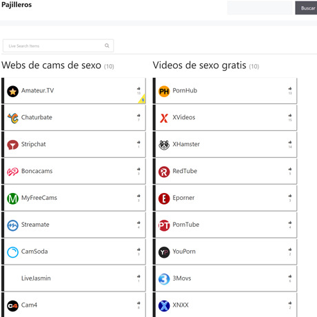Click the top search box beside Buscar
The height and width of the screenshot is (317, 317).
click(x=260, y=8)
